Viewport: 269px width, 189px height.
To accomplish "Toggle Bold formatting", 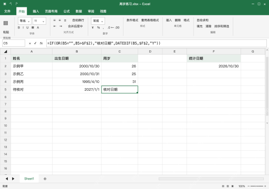I will tap(19, 27).
